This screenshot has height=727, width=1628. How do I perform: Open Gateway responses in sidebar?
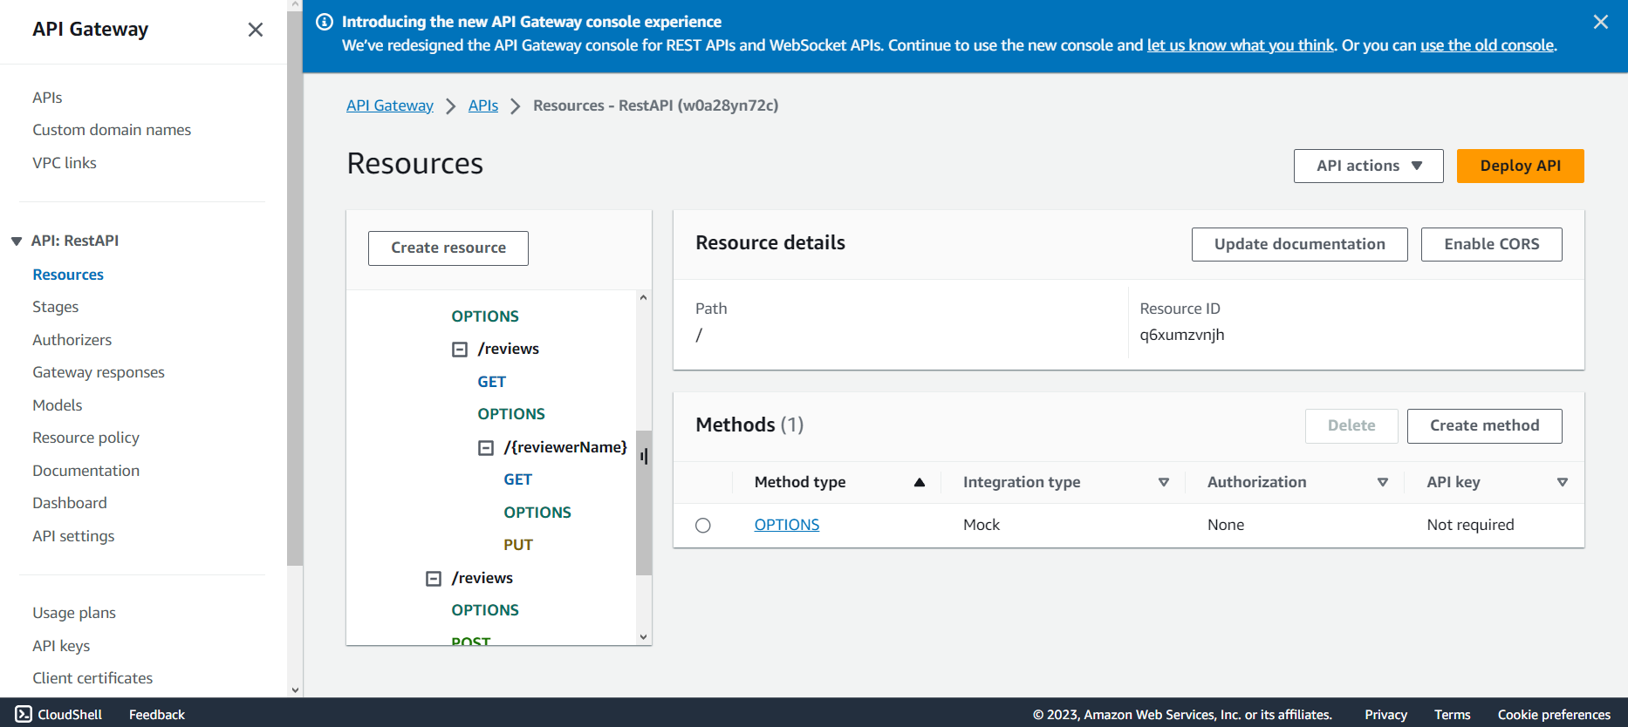(x=99, y=372)
